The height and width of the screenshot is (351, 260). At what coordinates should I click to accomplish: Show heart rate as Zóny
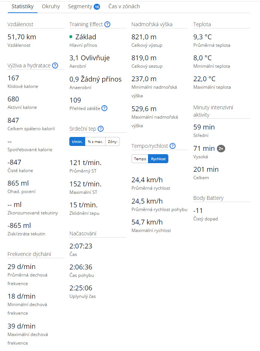click(x=112, y=142)
